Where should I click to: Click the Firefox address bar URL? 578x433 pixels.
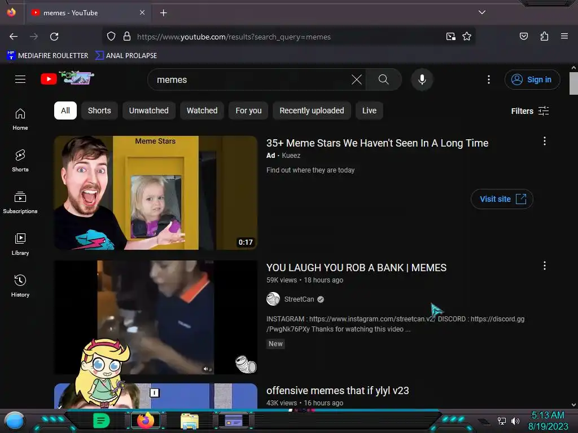tap(234, 37)
